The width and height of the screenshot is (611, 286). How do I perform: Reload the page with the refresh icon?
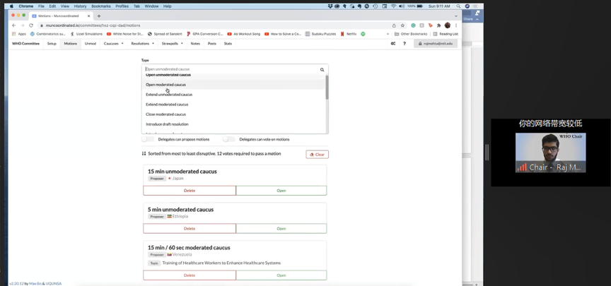click(31, 25)
